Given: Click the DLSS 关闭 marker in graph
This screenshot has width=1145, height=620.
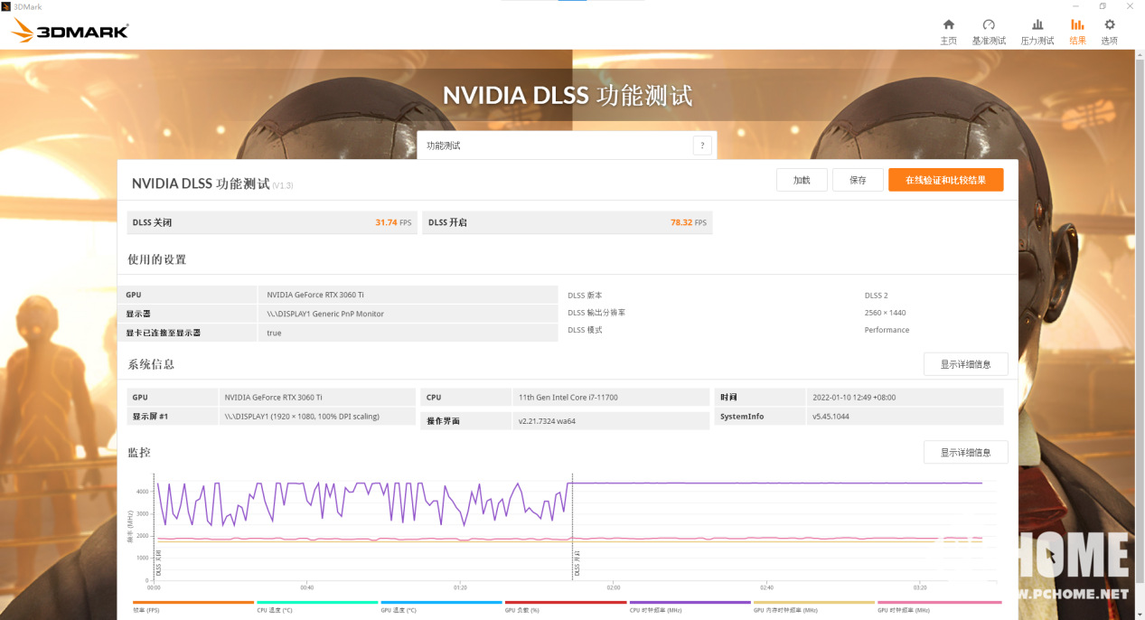Looking at the screenshot, I should (x=158, y=561).
